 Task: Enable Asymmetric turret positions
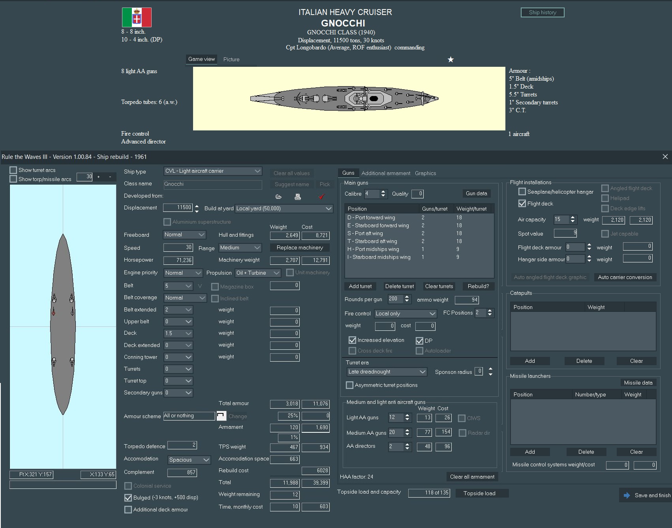pyautogui.click(x=349, y=385)
